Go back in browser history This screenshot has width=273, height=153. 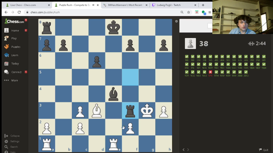6,12
